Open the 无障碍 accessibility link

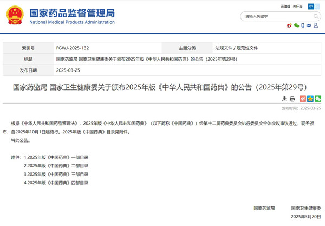click(x=285, y=7)
